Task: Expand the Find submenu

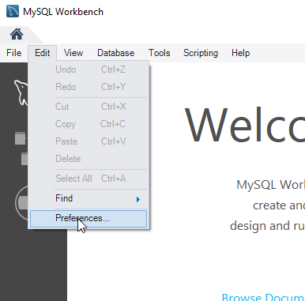Action: pos(88,198)
